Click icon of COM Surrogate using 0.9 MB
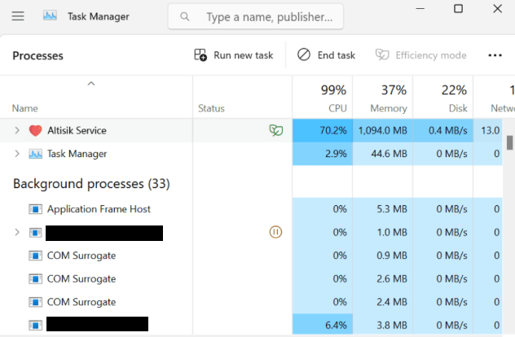 35,256
